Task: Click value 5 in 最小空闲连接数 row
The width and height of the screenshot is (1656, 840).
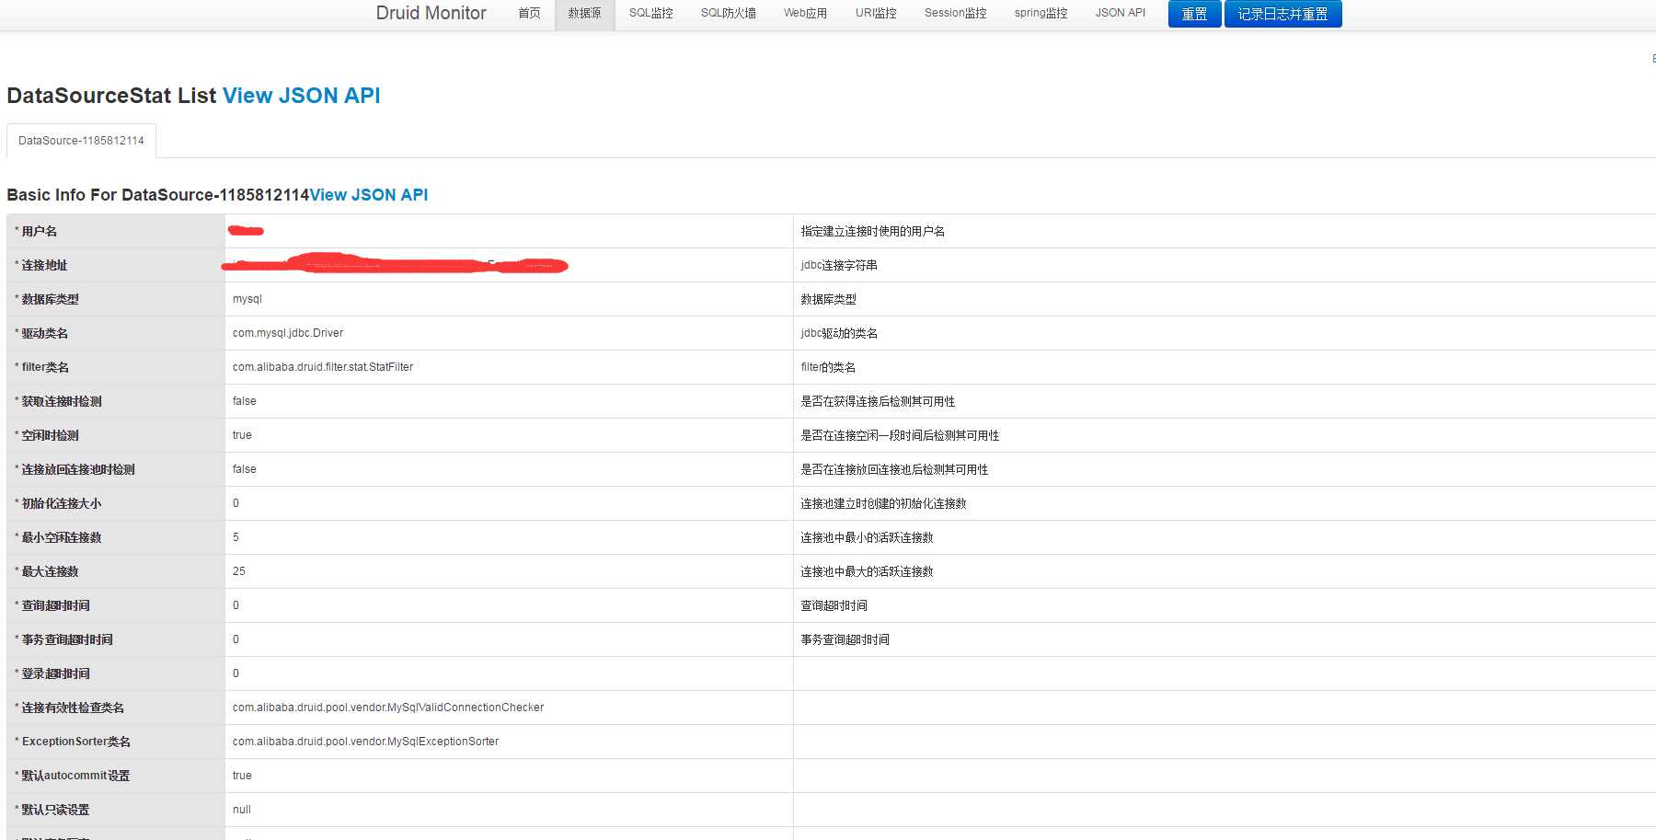Action: [236, 537]
